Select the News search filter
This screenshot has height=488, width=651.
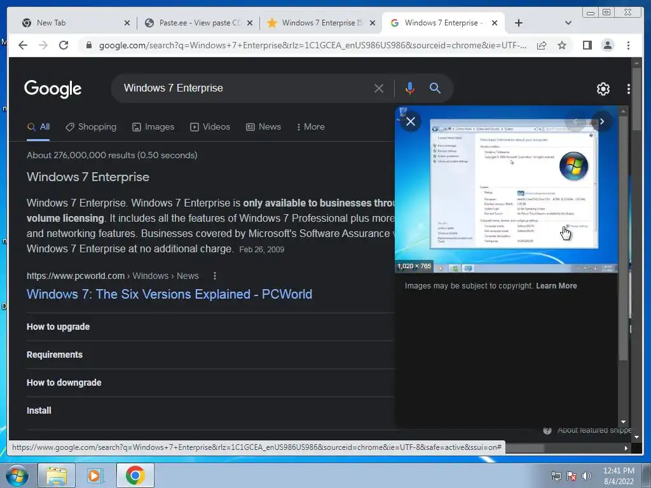click(264, 127)
